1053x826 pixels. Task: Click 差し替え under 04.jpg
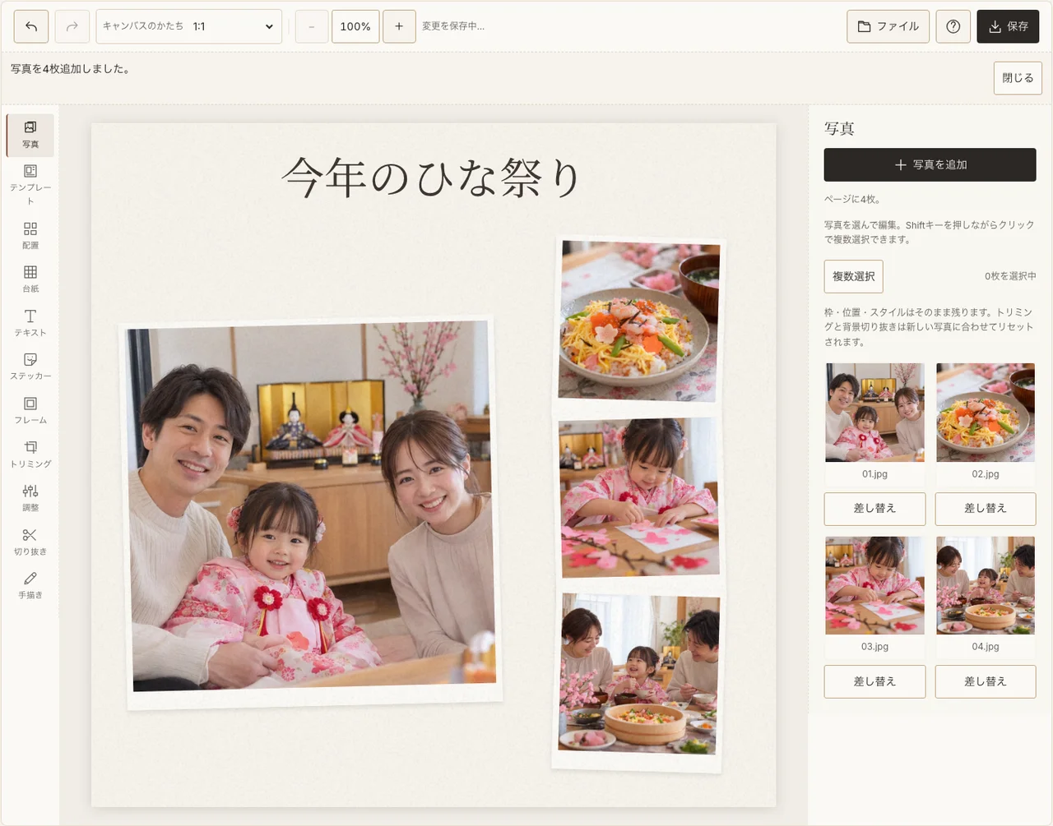(x=986, y=681)
